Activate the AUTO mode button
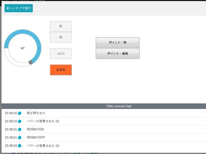This screenshot has width=206, height=154. tap(61, 54)
